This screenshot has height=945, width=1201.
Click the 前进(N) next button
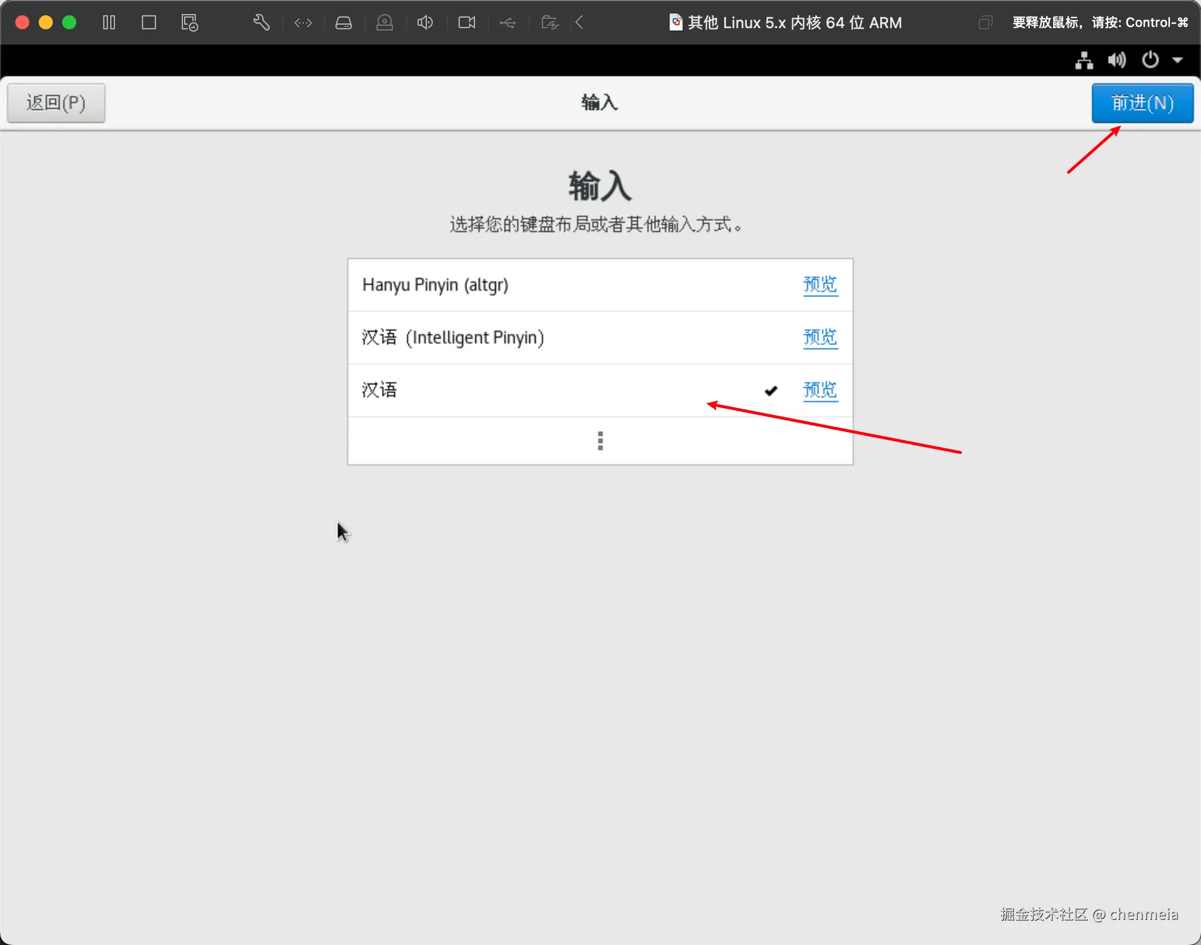click(x=1142, y=103)
